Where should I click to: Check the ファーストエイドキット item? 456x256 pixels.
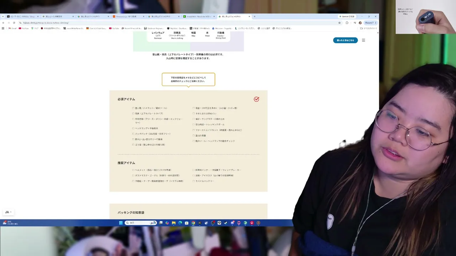[x=194, y=130]
